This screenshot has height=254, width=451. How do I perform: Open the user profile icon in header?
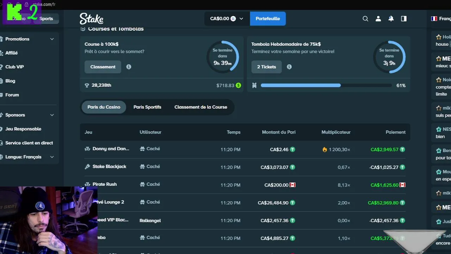coord(378,19)
